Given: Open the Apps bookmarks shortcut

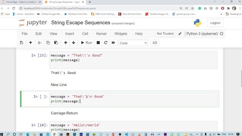Looking at the screenshot, I should click(5, 14).
